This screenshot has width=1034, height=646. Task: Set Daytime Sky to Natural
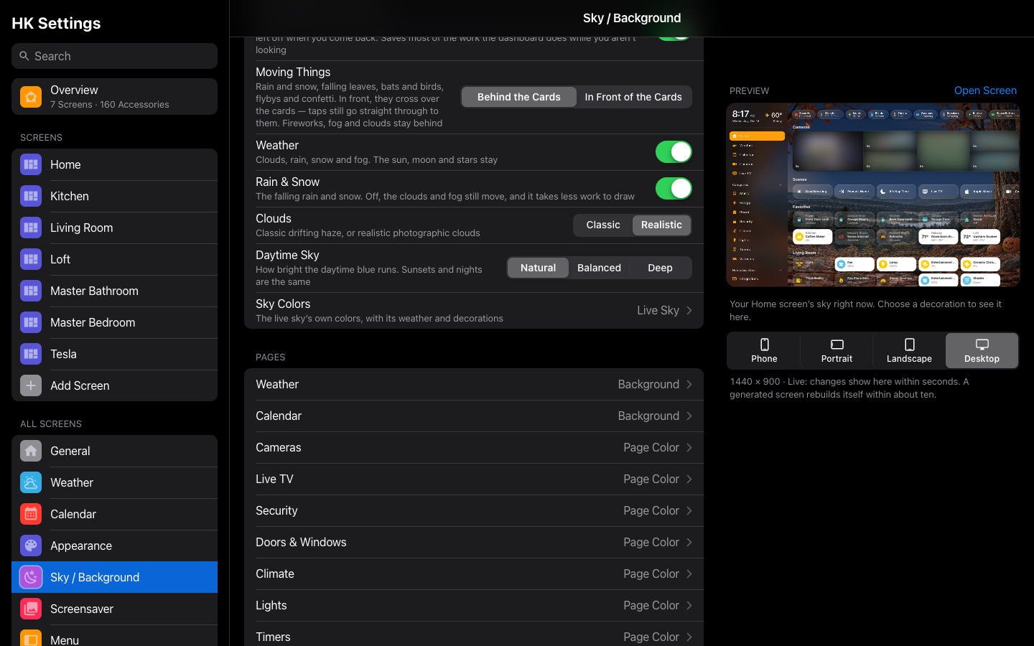[538, 268]
